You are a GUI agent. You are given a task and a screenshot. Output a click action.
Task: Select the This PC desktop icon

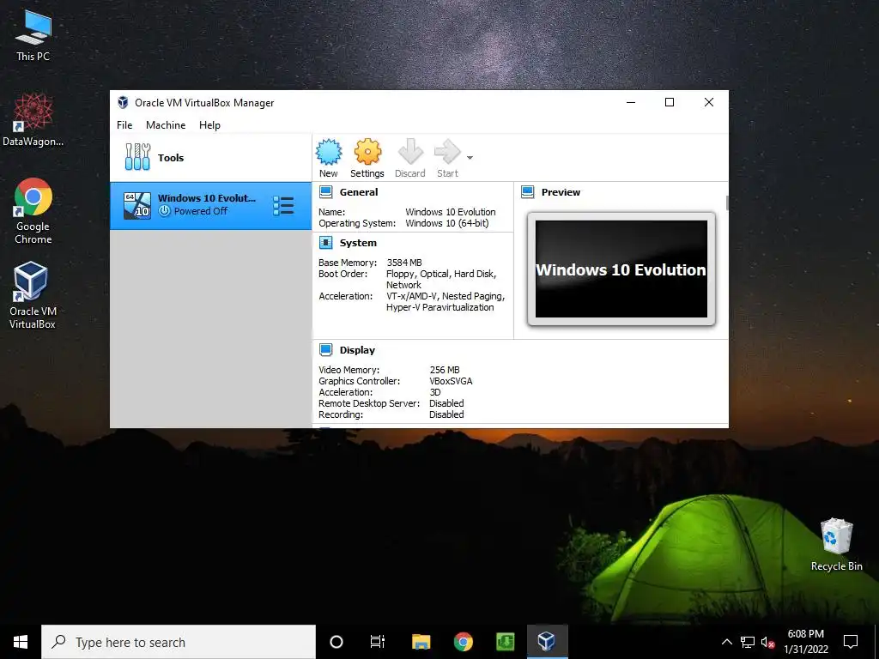(x=33, y=35)
